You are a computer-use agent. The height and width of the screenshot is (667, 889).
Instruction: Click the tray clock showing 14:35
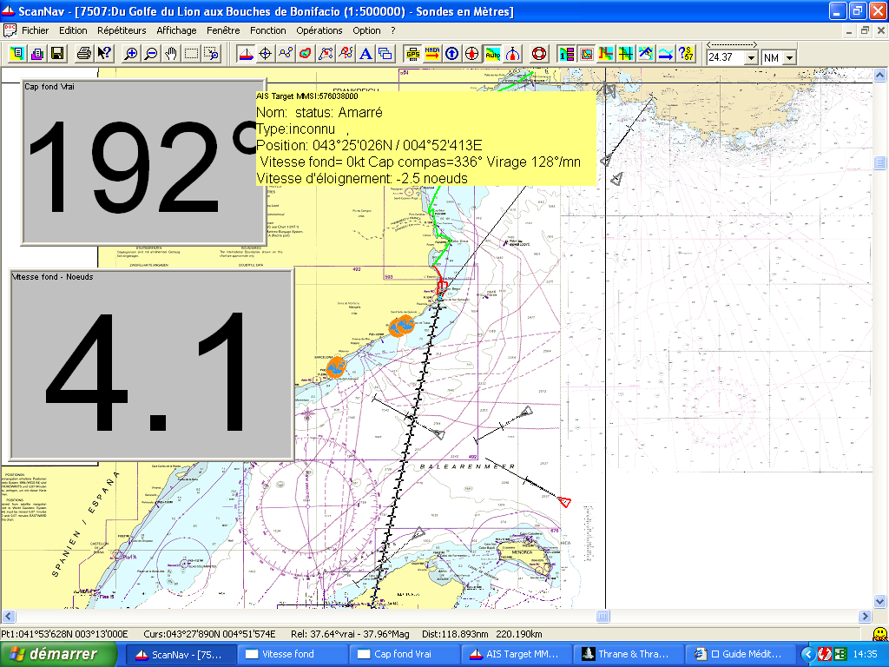coord(866,654)
